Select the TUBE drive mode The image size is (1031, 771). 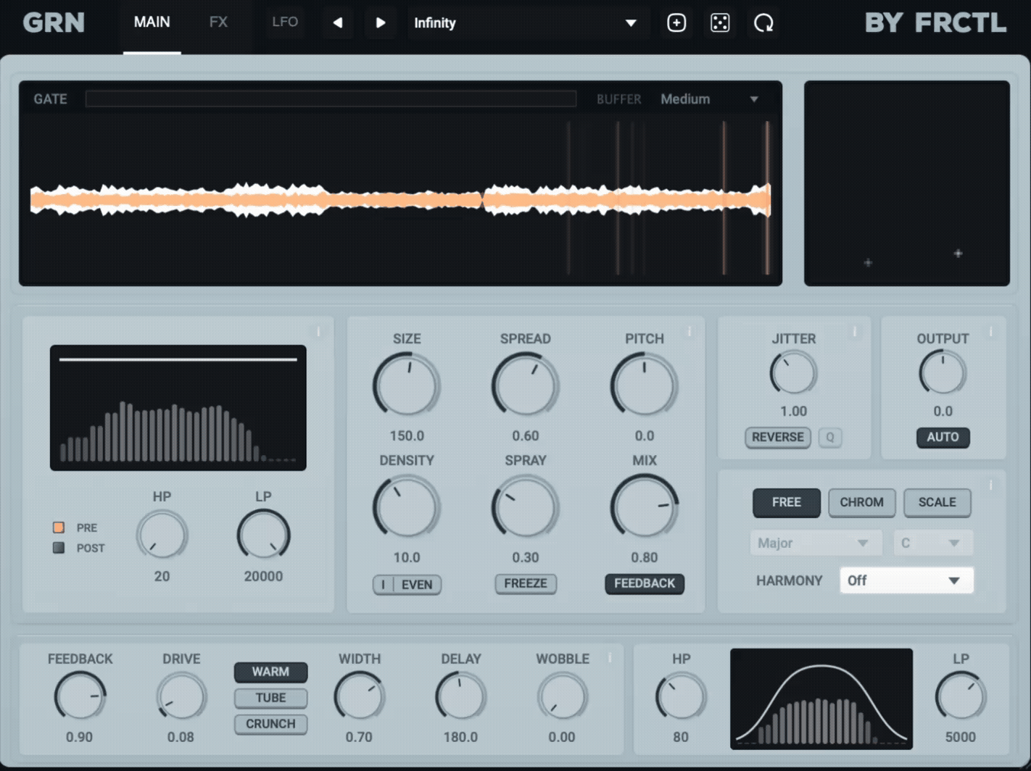click(x=270, y=698)
